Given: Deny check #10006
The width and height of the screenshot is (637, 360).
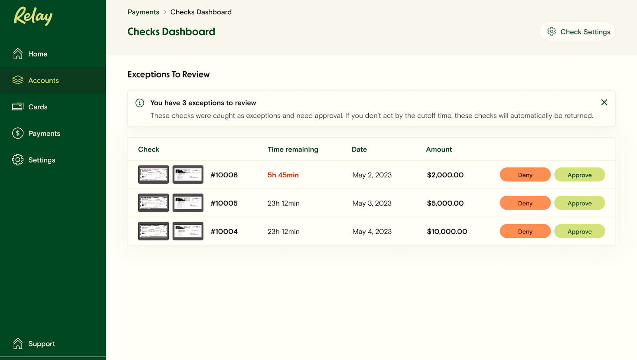Looking at the screenshot, I should [525, 175].
